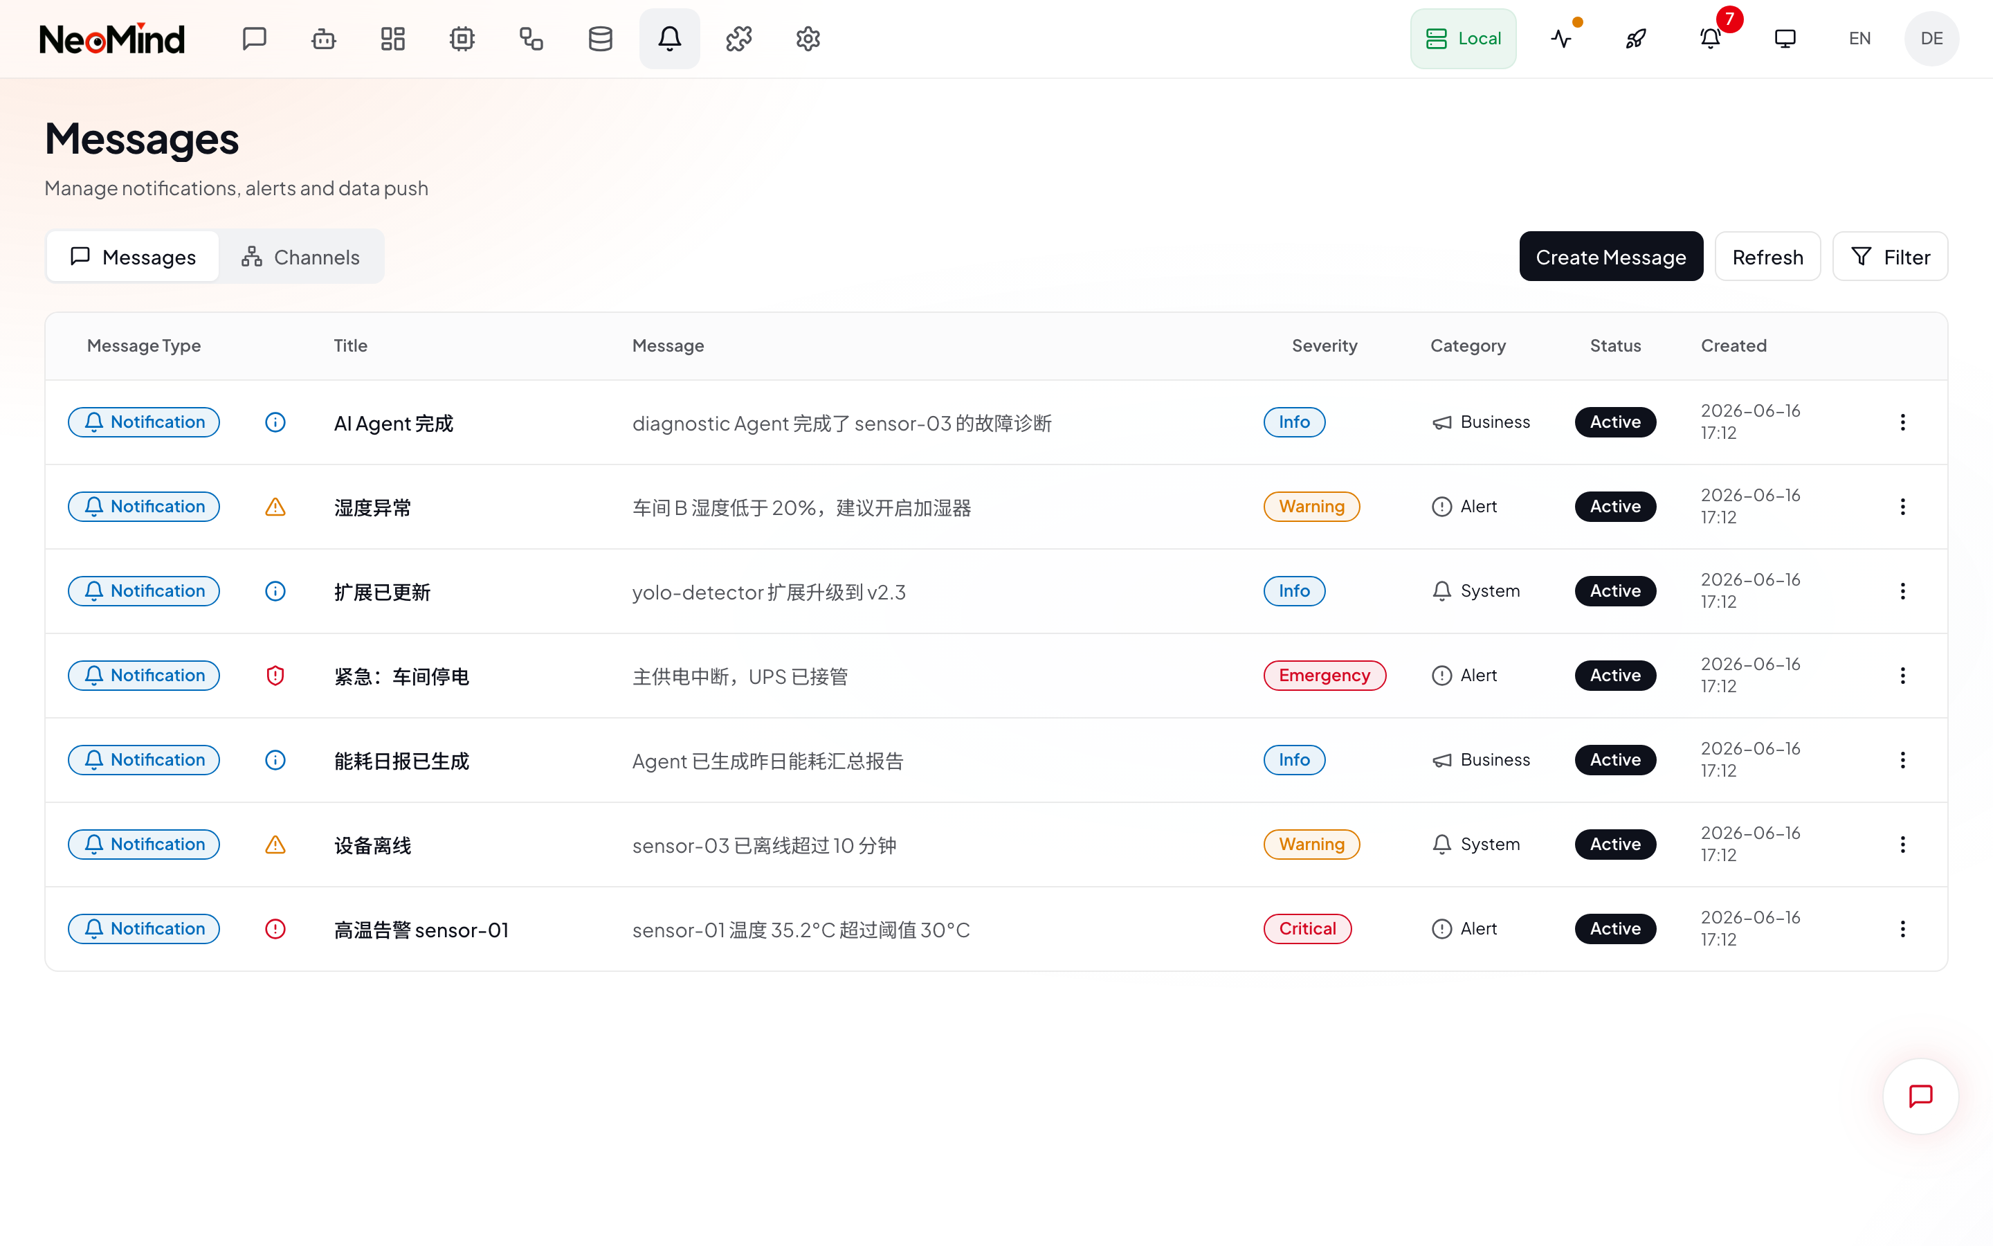The image size is (1993, 1246).
Task: Click the title 能耗日报已生成
Action: click(401, 761)
